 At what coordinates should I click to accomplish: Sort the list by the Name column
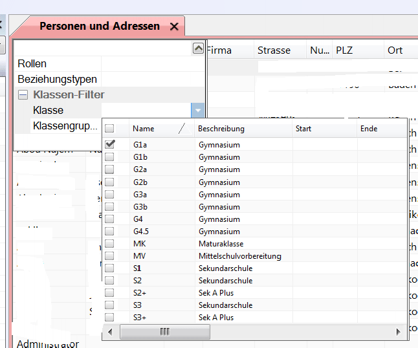pyautogui.click(x=155, y=129)
